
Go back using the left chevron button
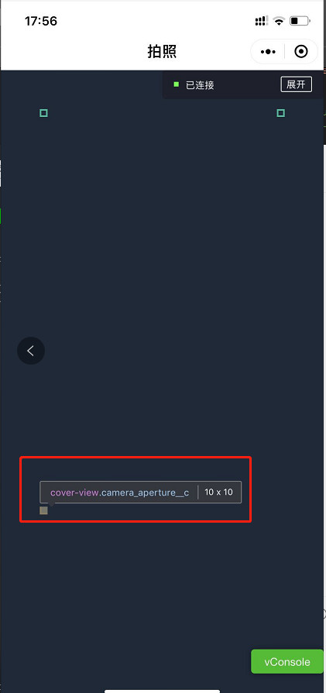(x=31, y=351)
